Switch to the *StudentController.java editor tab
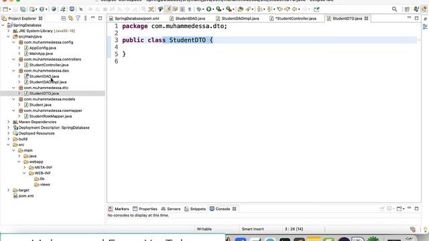The height and width of the screenshot is (241, 429). pos(293,18)
